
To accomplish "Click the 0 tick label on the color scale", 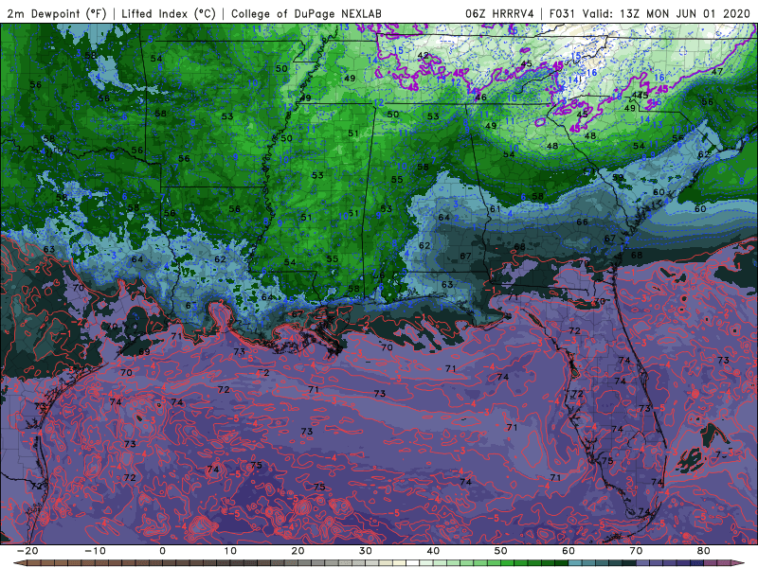I will click(162, 551).
